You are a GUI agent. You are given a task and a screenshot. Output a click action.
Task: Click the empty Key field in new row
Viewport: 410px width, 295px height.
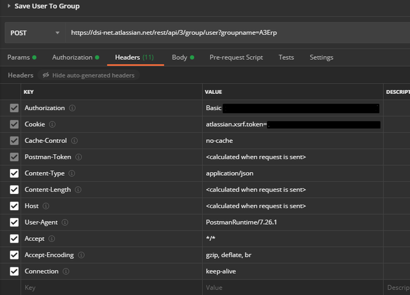coord(112,287)
